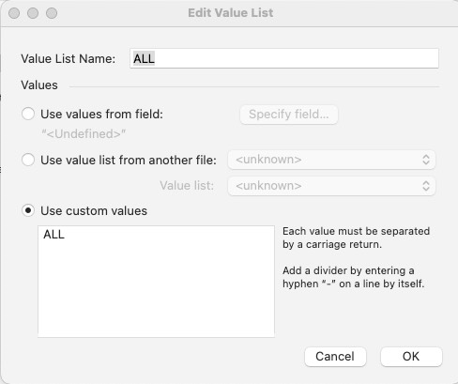Select the Use custom values radio button
This screenshot has width=458, height=384.
pos(28,210)
